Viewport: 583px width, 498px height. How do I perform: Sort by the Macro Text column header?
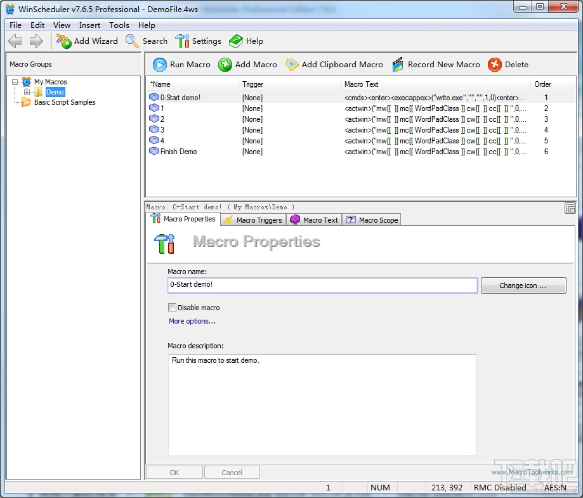click(435, 84)
